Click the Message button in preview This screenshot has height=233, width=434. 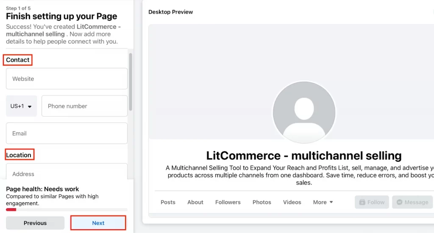(x=412, y=202)
